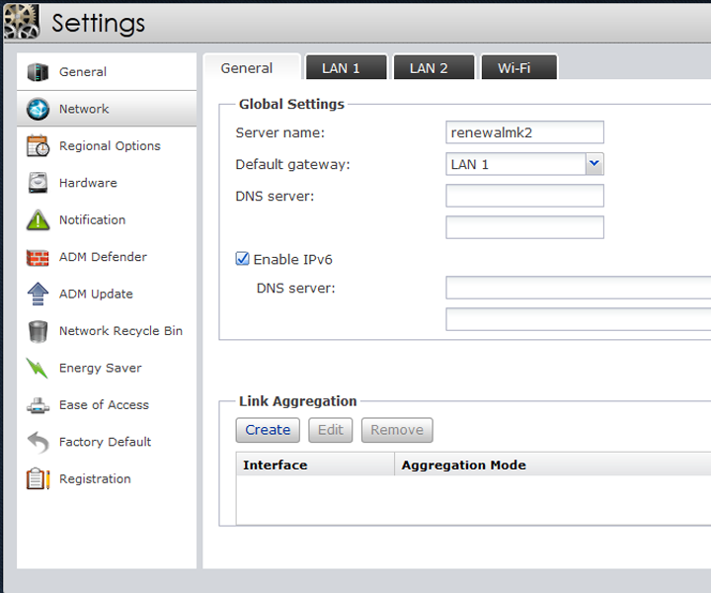
Task: Select the Energy Saver lightning icon
Action: click(38, 369)
